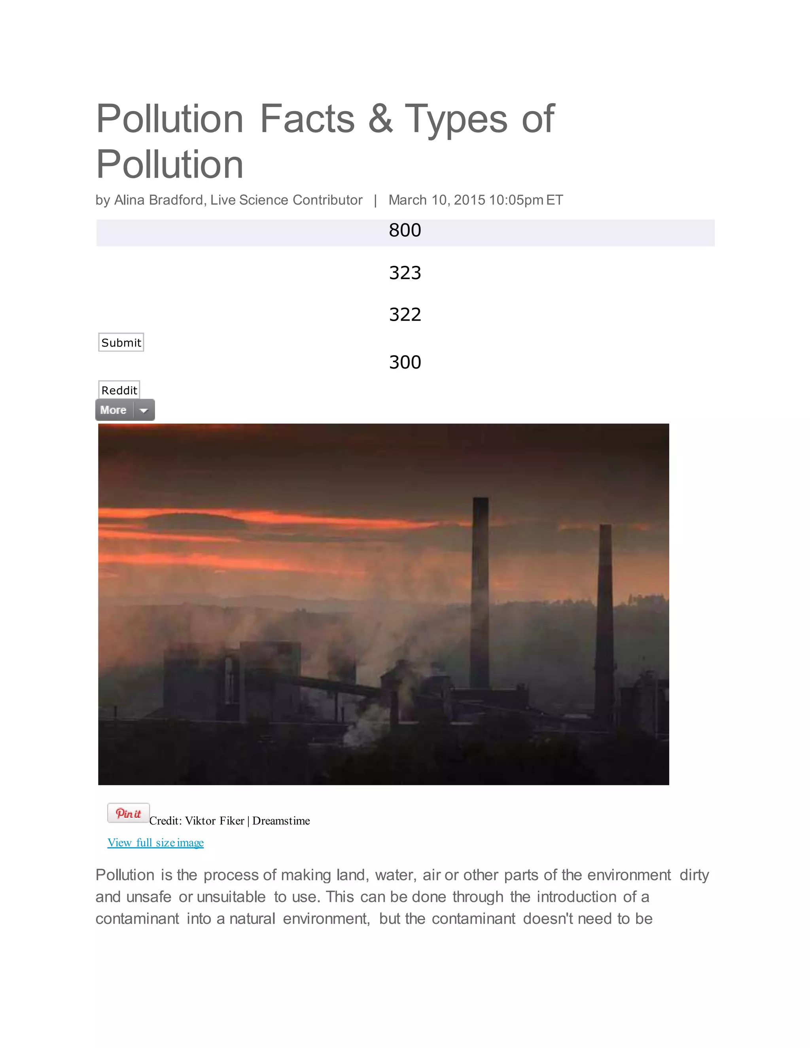
Task: Click the 800 share count
Action: click(405, 231)
